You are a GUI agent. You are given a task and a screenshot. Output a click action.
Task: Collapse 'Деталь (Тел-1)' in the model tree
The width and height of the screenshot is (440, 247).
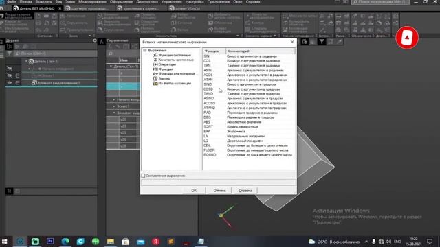26,61
